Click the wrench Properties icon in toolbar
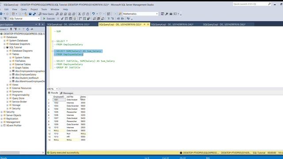Viewport: 283px width, 159px height. (x=167, y=14)
